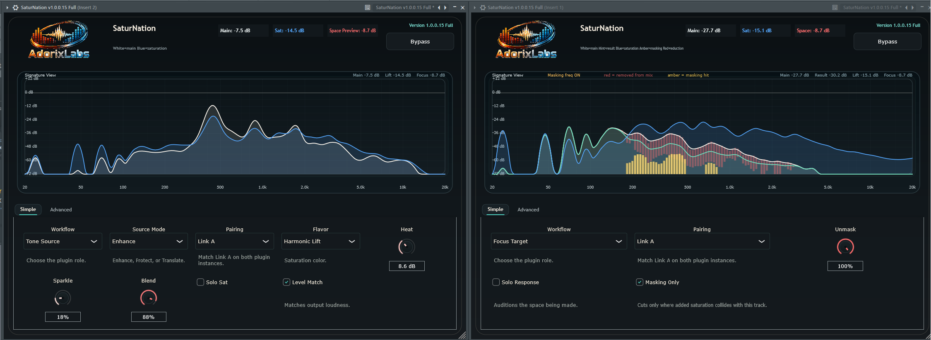This screenshot has height=340, width=931.
Task: Select the Simple tab in Insert 1 plugin
Action: click(496, 209)
